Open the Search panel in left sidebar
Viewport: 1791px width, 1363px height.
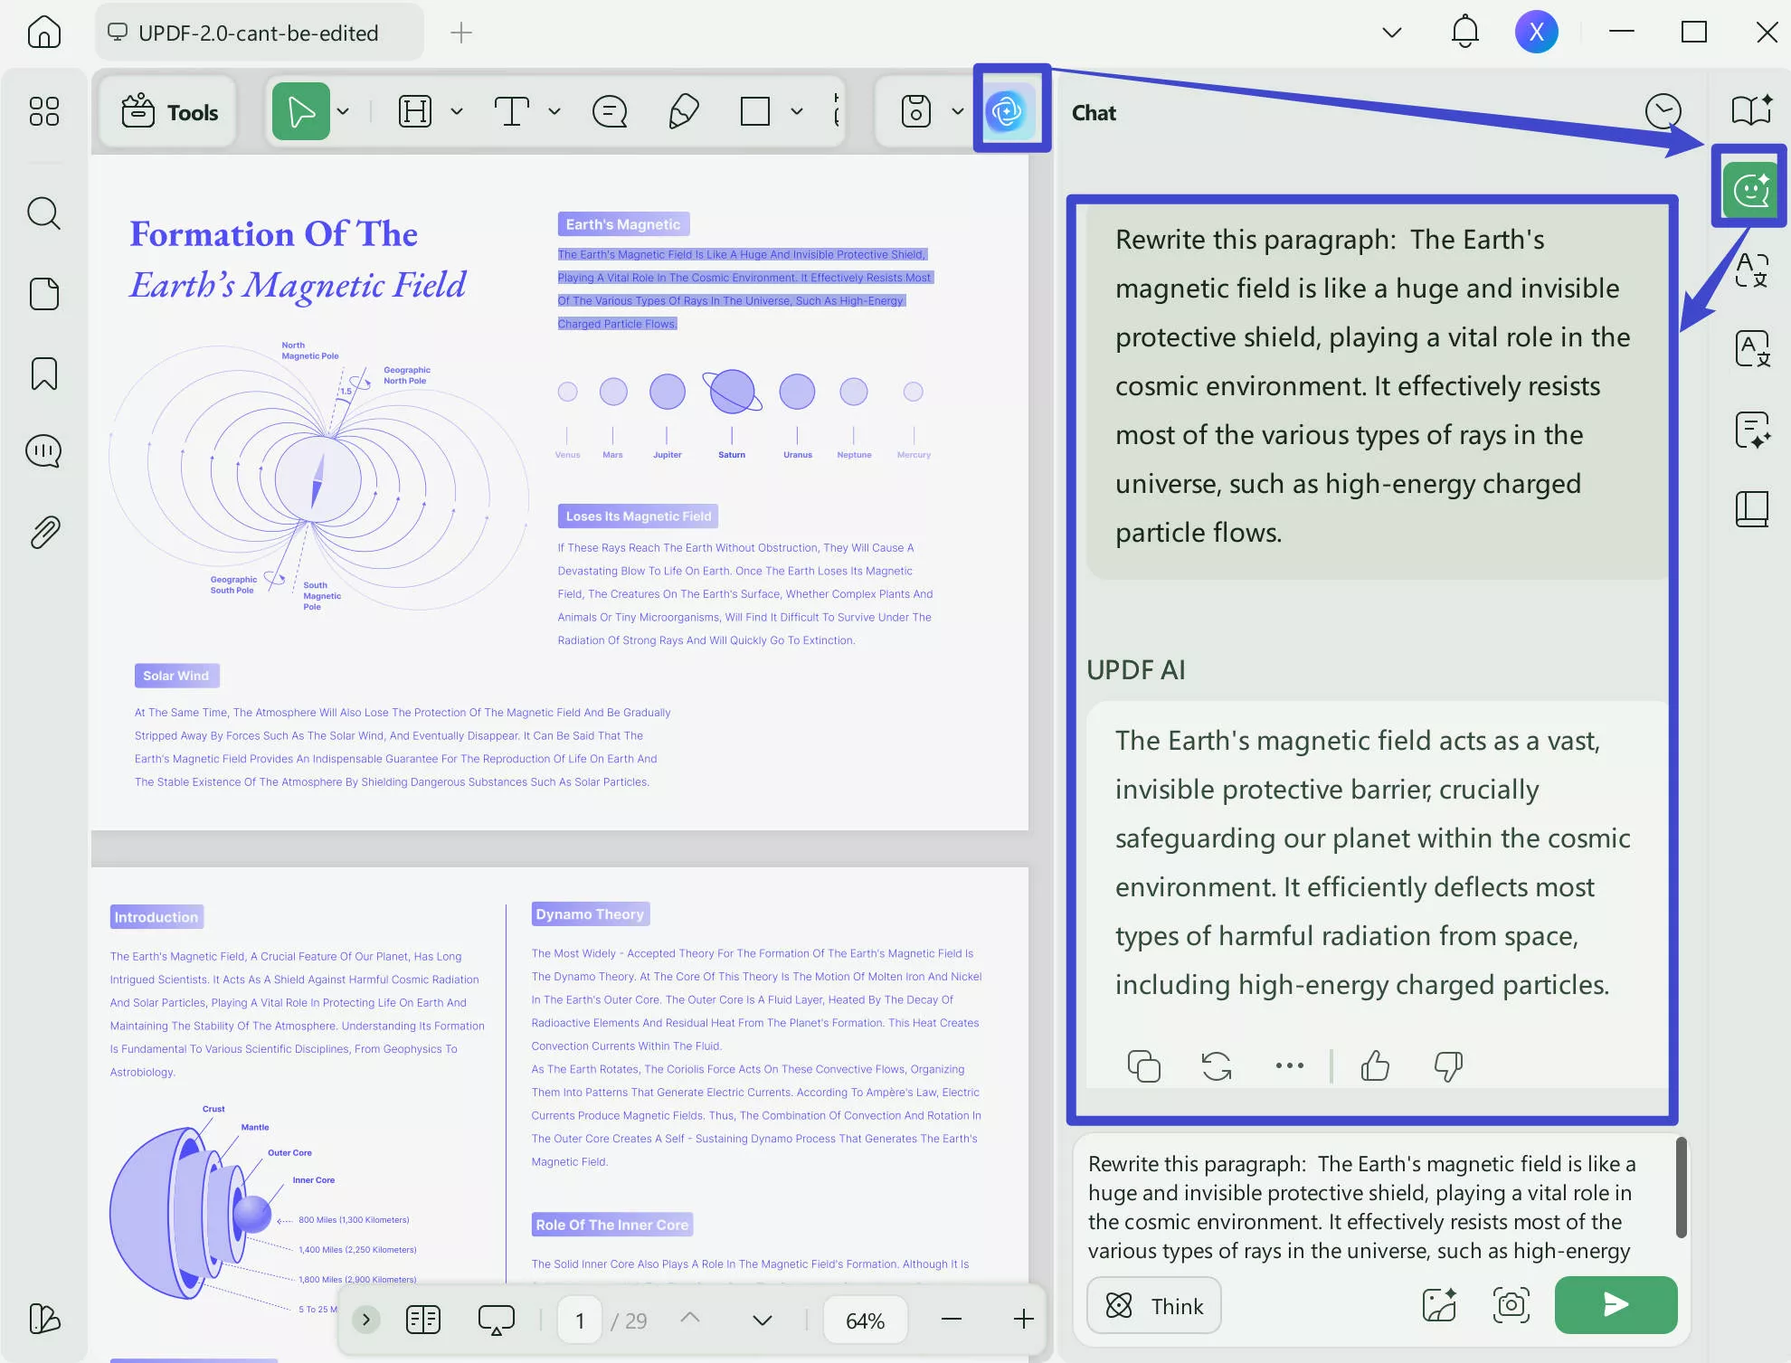43,213
